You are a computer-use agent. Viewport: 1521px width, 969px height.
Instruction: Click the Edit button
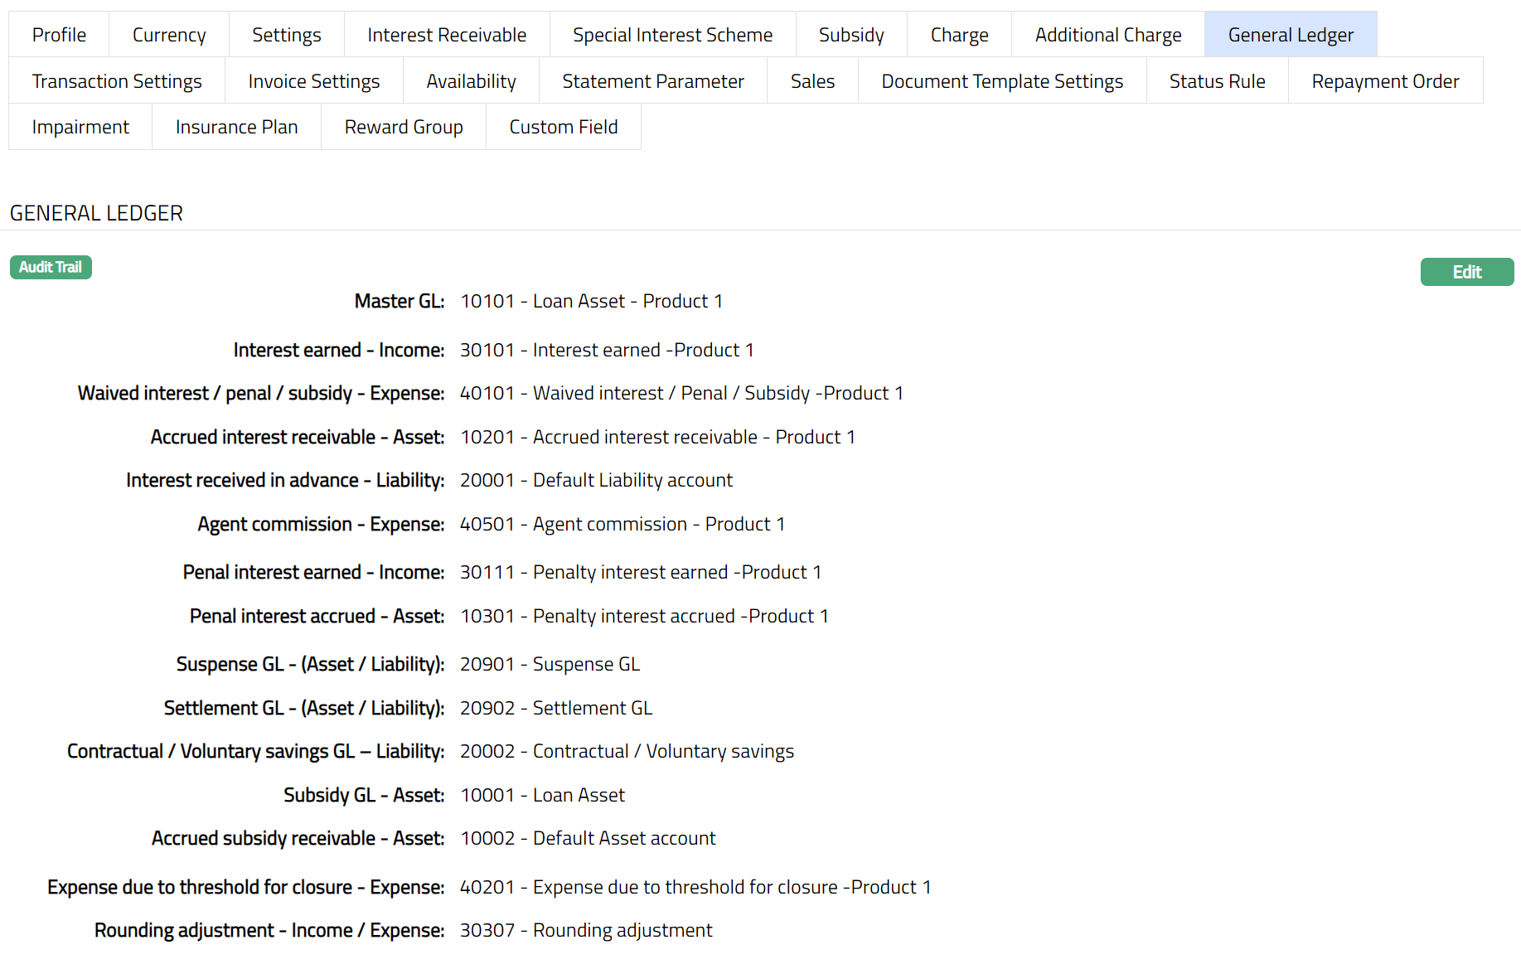pos(1466,272)
